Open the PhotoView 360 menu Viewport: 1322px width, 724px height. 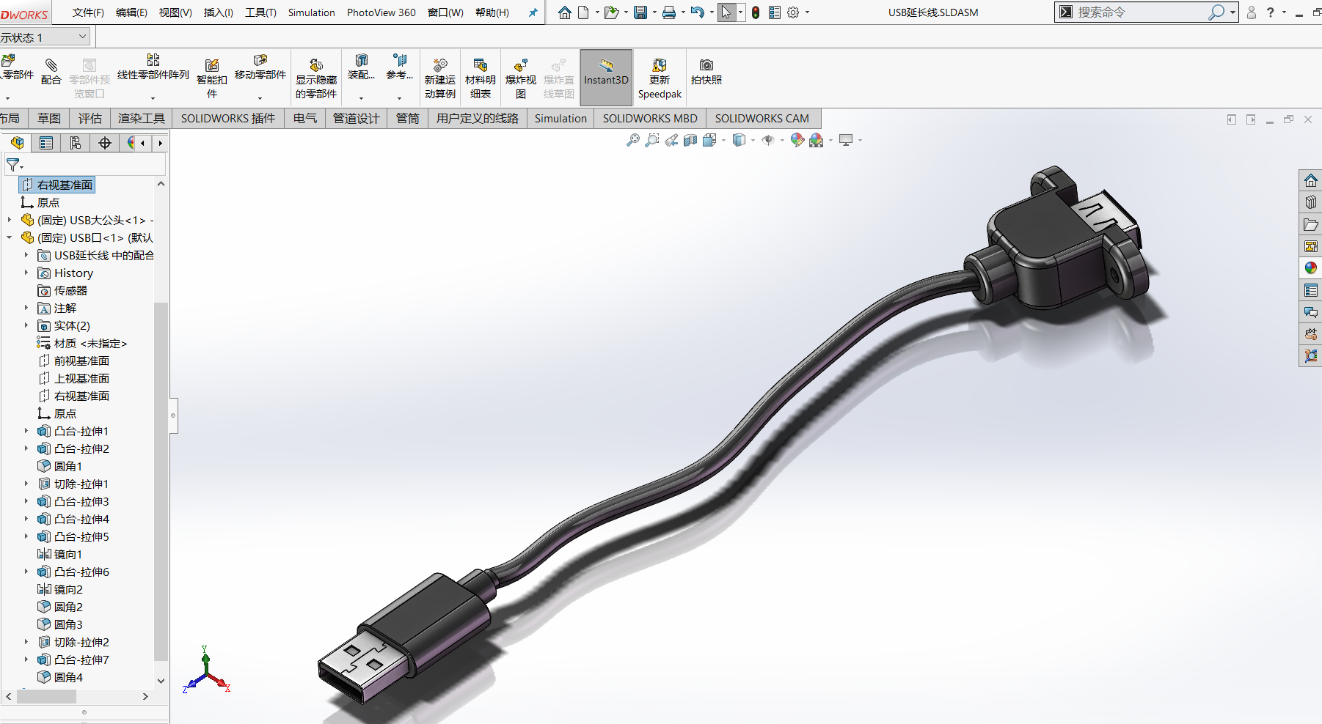point(381,12)
